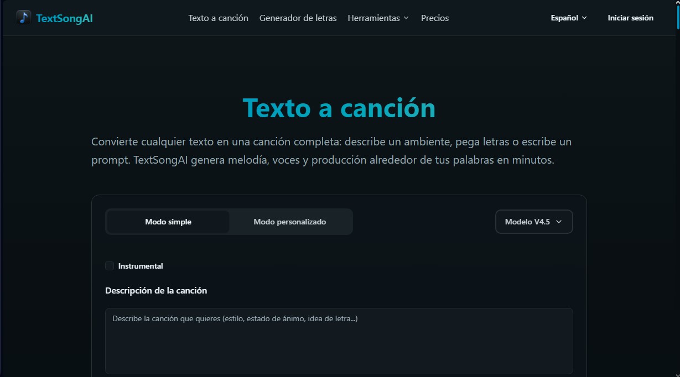Enable the Instrumental checkbox

(x=110, y=266)
